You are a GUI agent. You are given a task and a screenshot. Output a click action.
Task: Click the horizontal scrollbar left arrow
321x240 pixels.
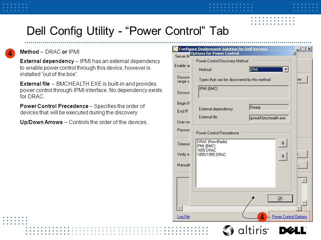(180, 208)
